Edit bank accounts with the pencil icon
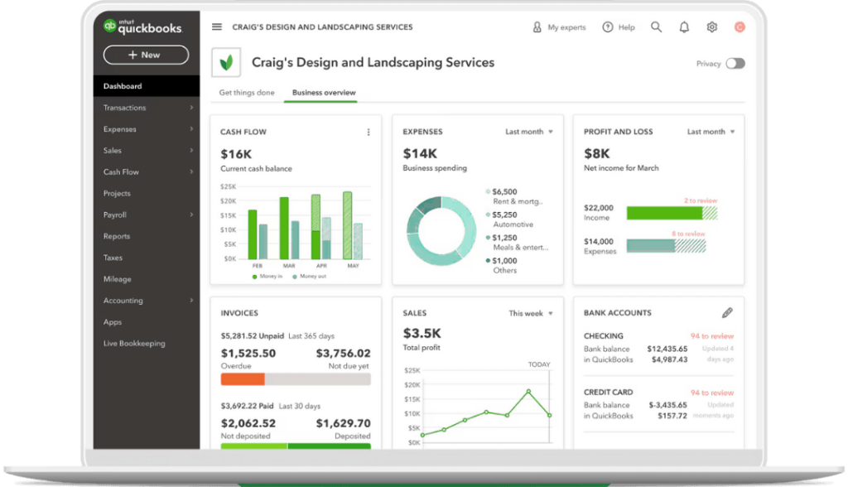Viewport: 848px width, 487px height. [726, 313]
